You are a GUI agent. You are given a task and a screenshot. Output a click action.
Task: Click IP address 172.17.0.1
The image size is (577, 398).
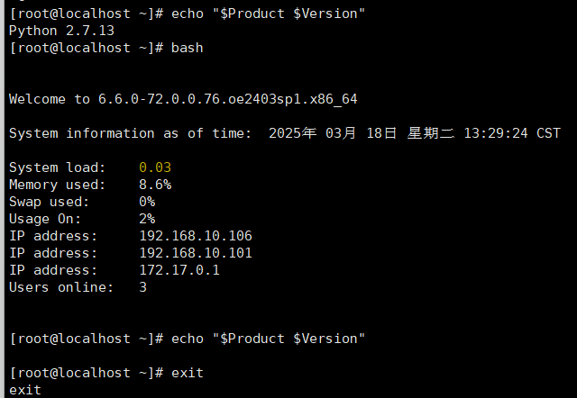179,270
